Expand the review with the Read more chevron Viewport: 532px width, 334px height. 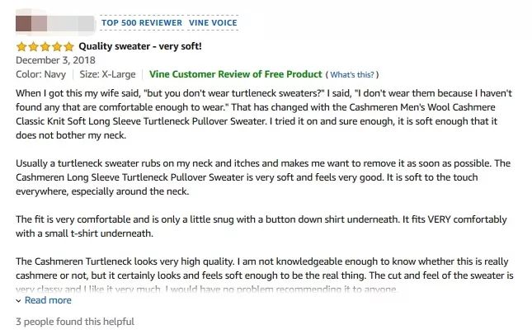(x=18, y=301)
